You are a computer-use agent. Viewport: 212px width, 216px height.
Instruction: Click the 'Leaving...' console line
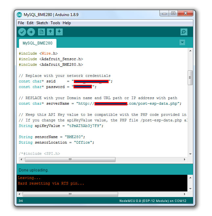point(29,178)
